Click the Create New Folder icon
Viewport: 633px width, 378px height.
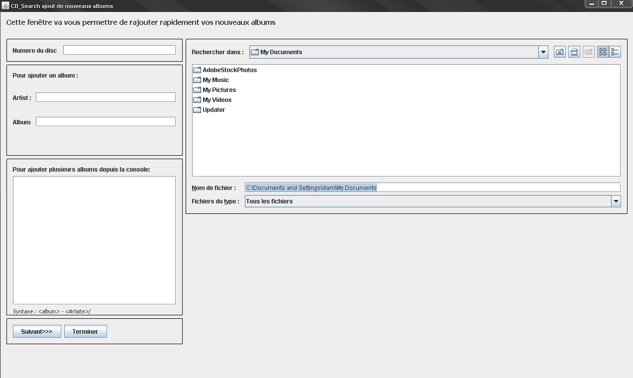[588, 51]
